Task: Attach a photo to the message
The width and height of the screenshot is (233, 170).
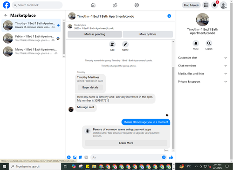Action: click(x=75, y=157)
